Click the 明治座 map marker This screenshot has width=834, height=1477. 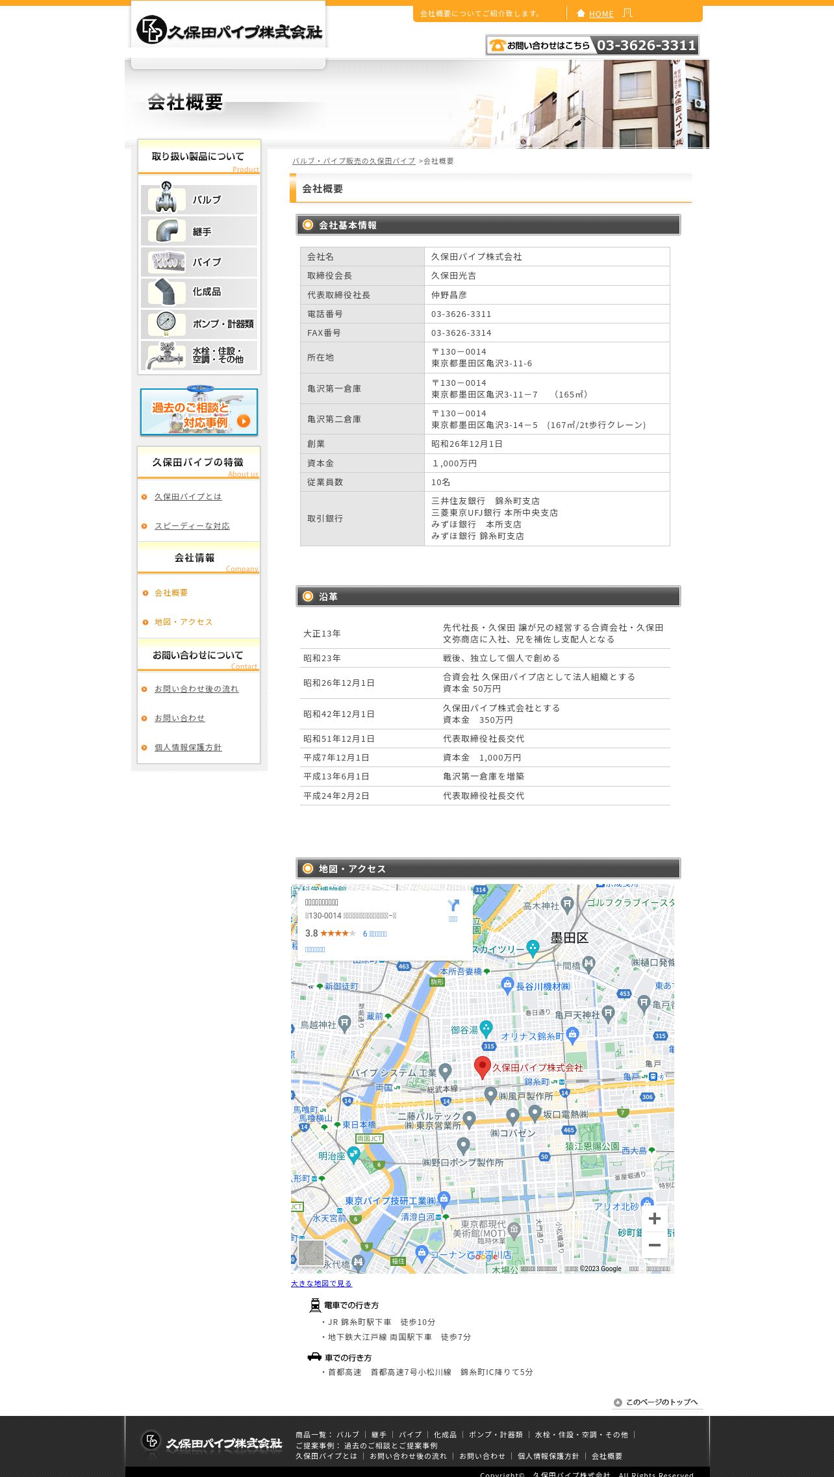353,1154
